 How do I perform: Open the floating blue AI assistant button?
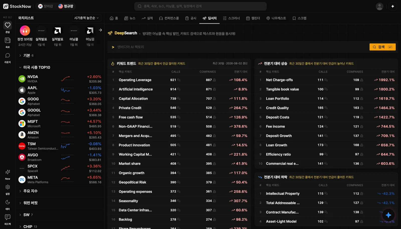point(388,215)
